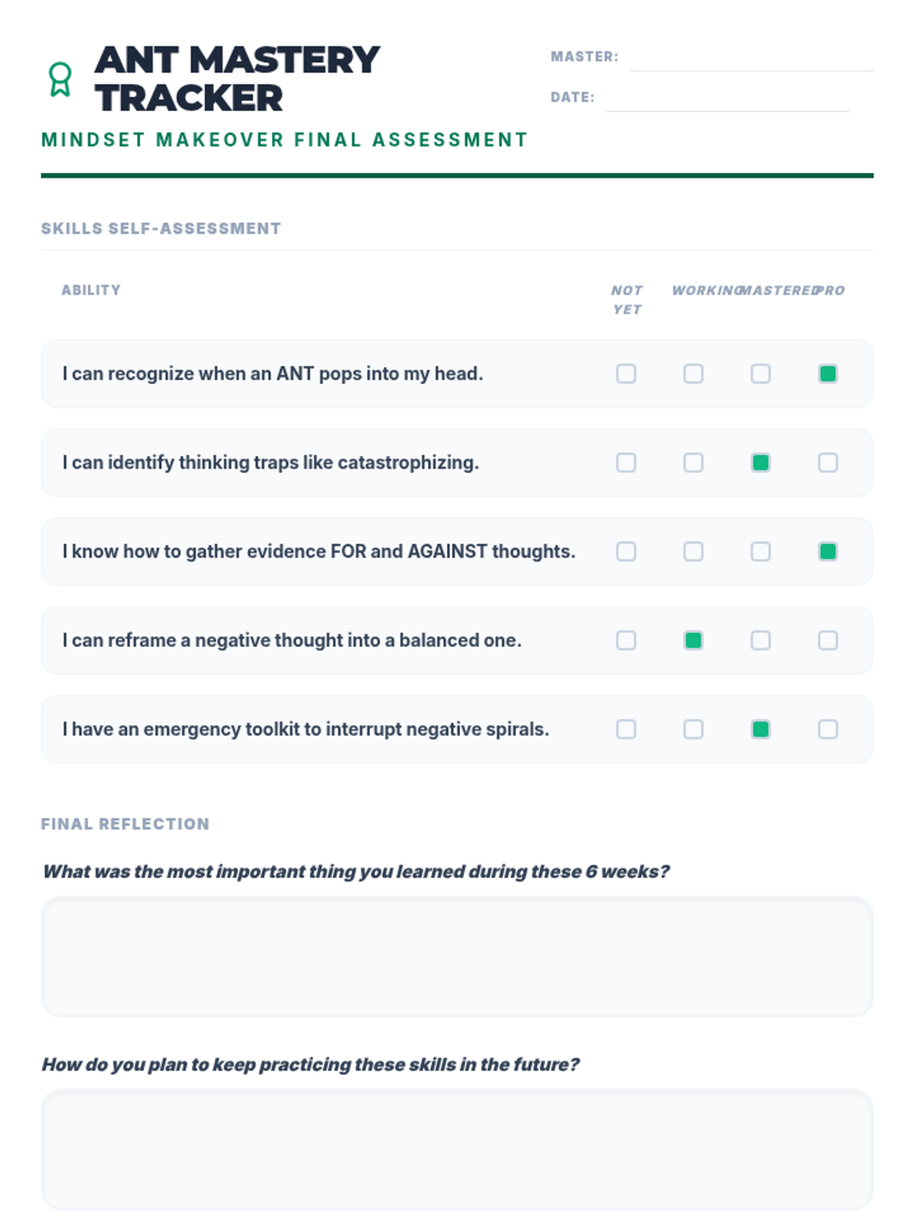Click the 'Ability' column header
The image size is (914, 1219).
(91, 290)
